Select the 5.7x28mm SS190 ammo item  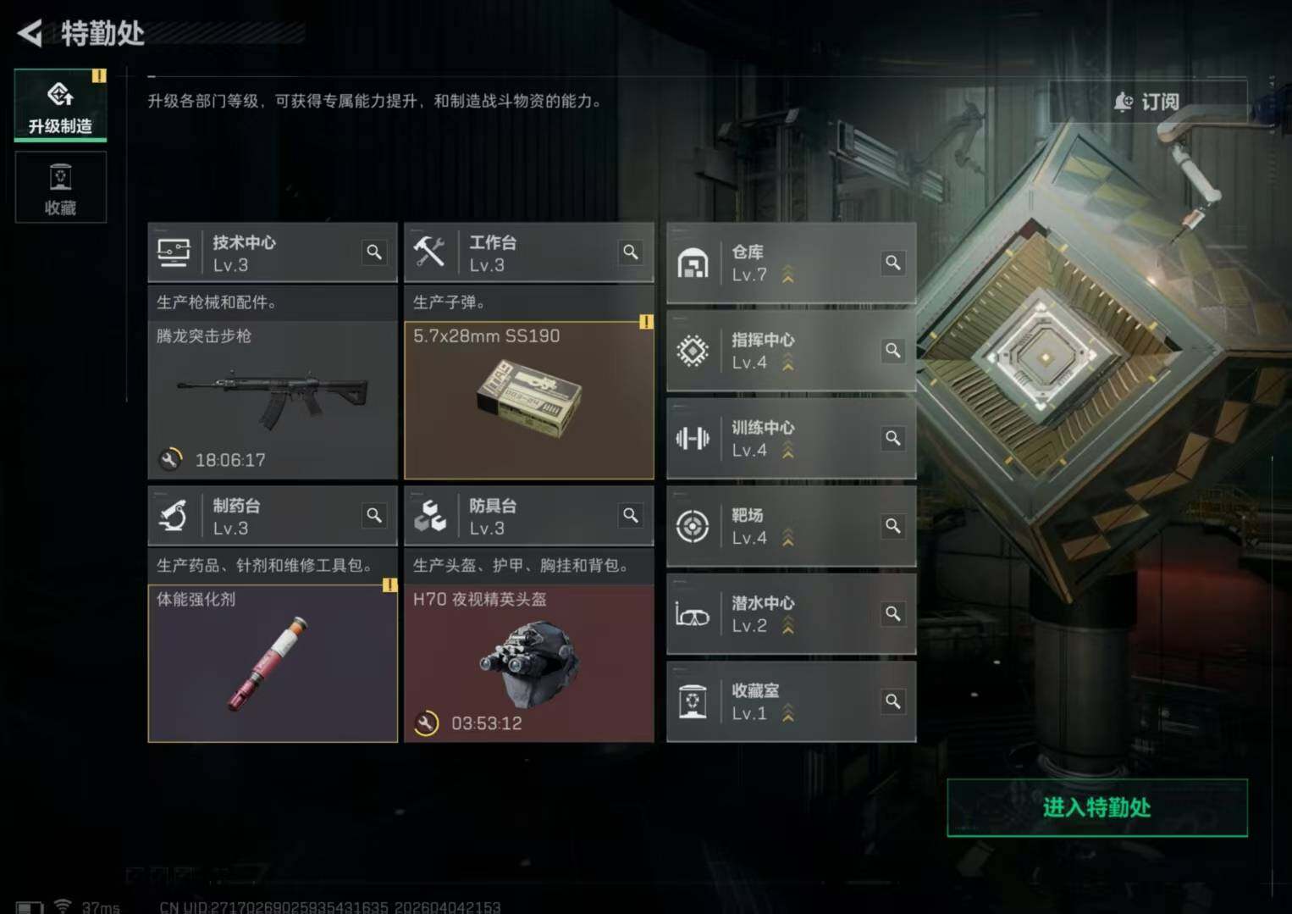(529, 400)
